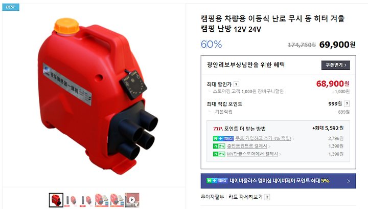The width and height of the screenshot is (368, 209).
Task: Open 충전포인트로 결제시 link
Action: (247, 146)
